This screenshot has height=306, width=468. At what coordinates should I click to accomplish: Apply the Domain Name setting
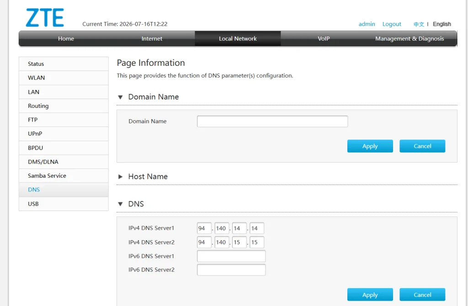click(370, 146)
